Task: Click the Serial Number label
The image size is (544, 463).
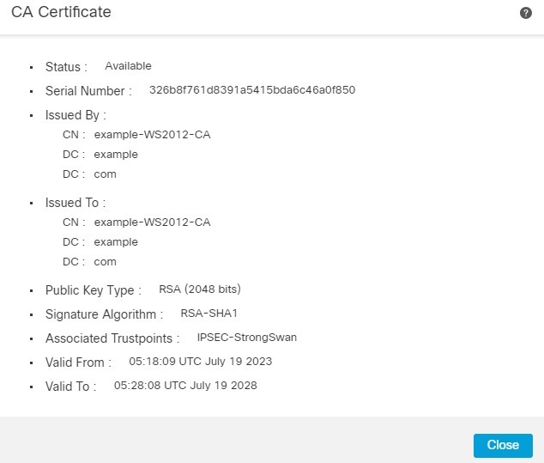Action: 88,91
